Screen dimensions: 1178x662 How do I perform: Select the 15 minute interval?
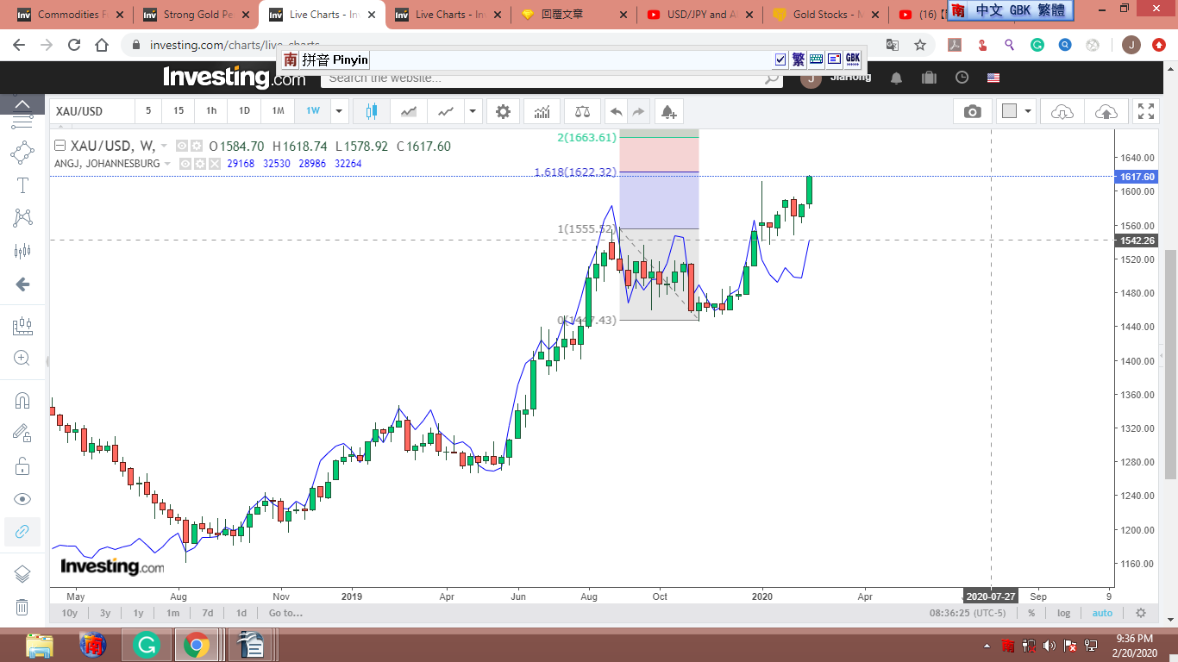click(x=179, y=111)
